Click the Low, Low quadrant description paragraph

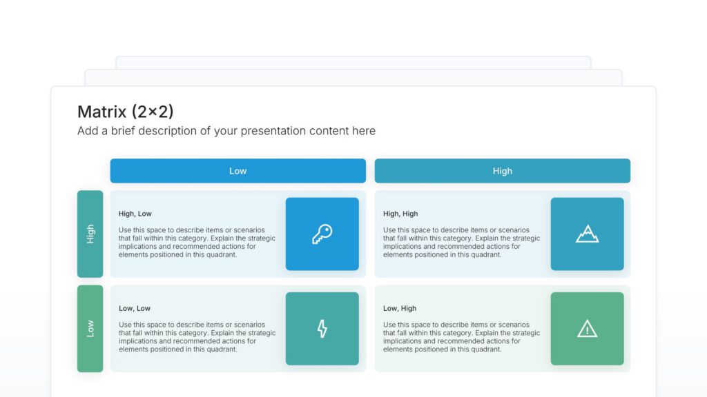[197, 337]
